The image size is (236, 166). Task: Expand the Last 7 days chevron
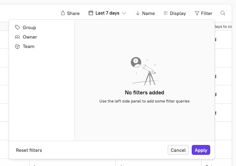pyautogui.click(x=124, y=13)
